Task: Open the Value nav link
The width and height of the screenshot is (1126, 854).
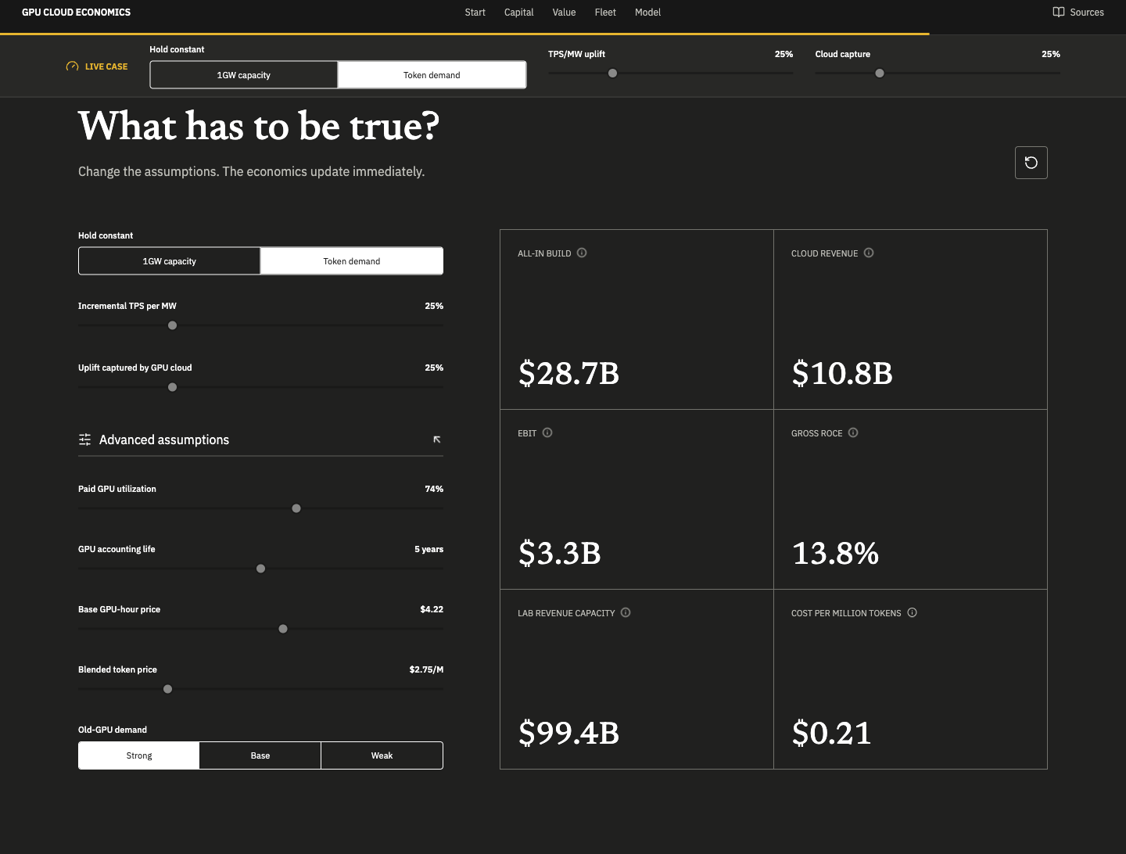Action: [564, 13]
